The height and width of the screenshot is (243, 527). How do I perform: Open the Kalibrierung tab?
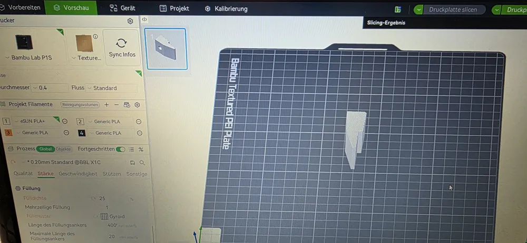click(x=226, y=9)
